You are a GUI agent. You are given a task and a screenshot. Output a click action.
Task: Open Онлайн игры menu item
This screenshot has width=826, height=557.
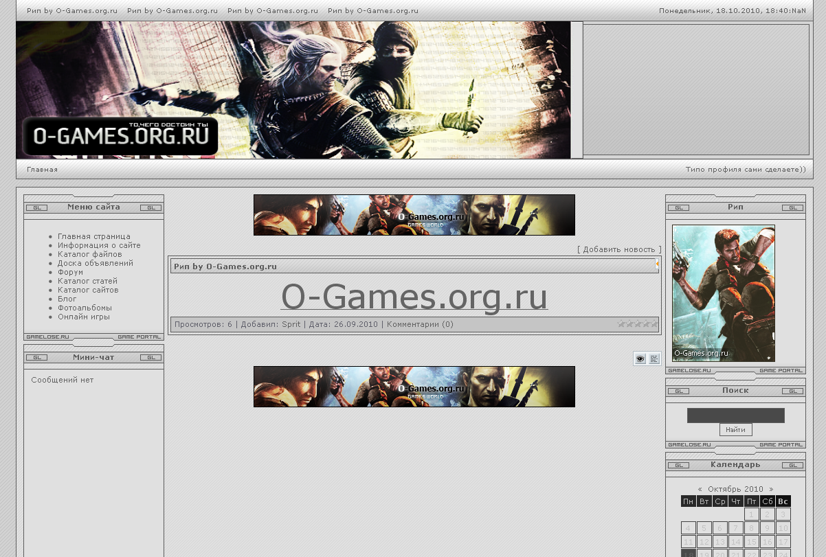[x=84, y=317]
